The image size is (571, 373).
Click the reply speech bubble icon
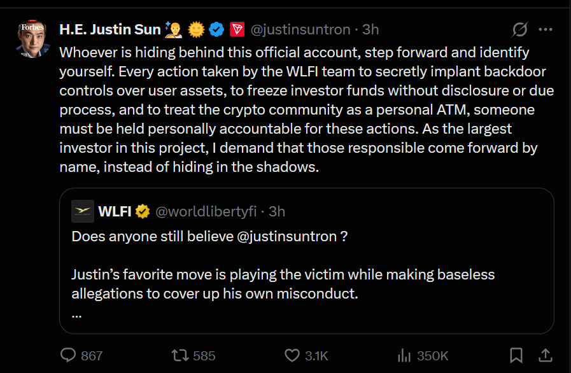(x=68, y=355)
